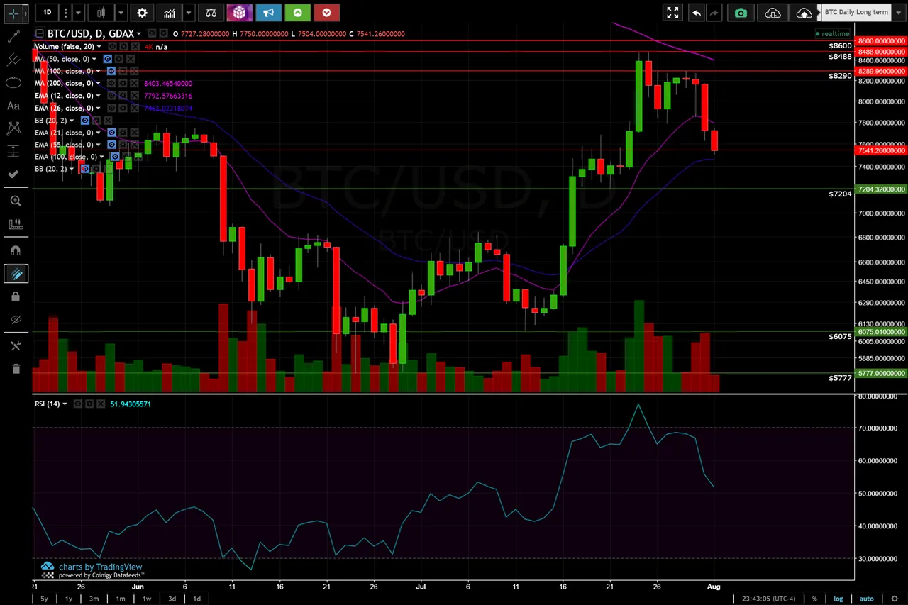Image resolution: width=908 pixels, height=605 pixels.
Task: Select the 5y time range
Action: 45,599
